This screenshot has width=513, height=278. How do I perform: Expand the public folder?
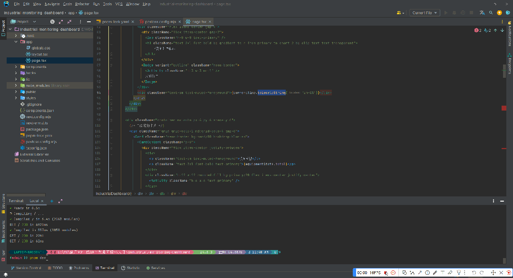16,92
